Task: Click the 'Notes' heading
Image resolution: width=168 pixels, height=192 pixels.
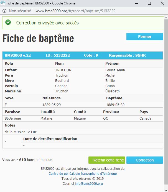Action: [x=10, y=125]
